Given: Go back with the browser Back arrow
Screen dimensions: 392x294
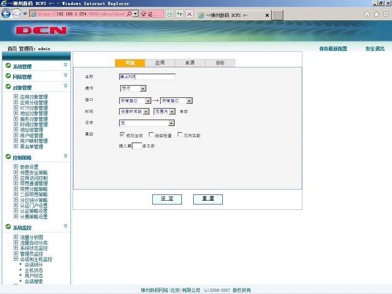Looking at the screenshot, I should pyautogui.click(x=6, y=14).
